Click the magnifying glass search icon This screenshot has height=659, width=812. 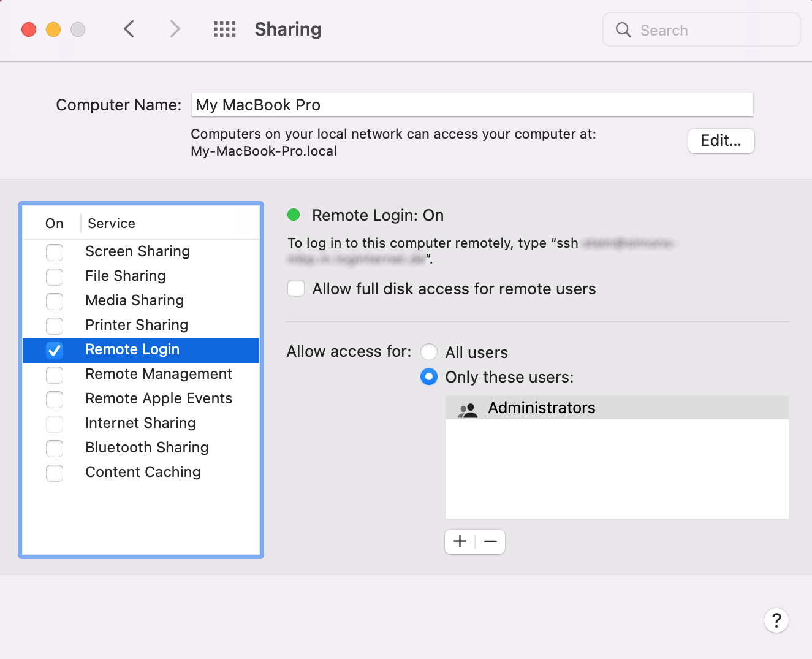pos(623,29)
